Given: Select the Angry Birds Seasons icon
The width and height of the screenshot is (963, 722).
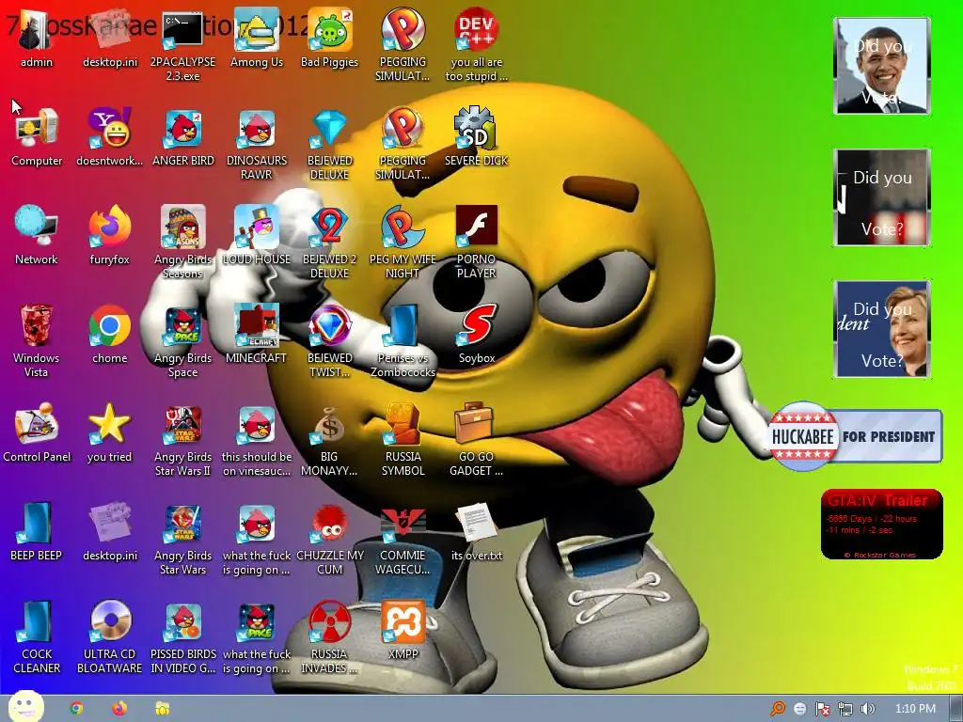Looking at the screenshot, I should click(182, 228).
